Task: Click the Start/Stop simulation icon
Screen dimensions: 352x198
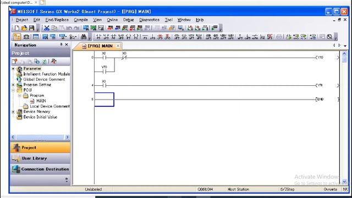Action: (x=215, y=28)
